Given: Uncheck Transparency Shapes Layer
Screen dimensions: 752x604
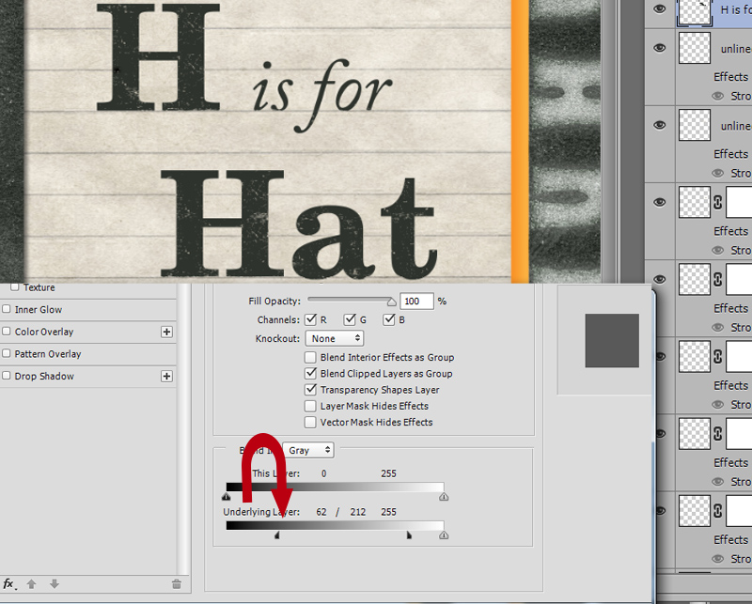Looking at the screenshot, I should click(310, 390).
